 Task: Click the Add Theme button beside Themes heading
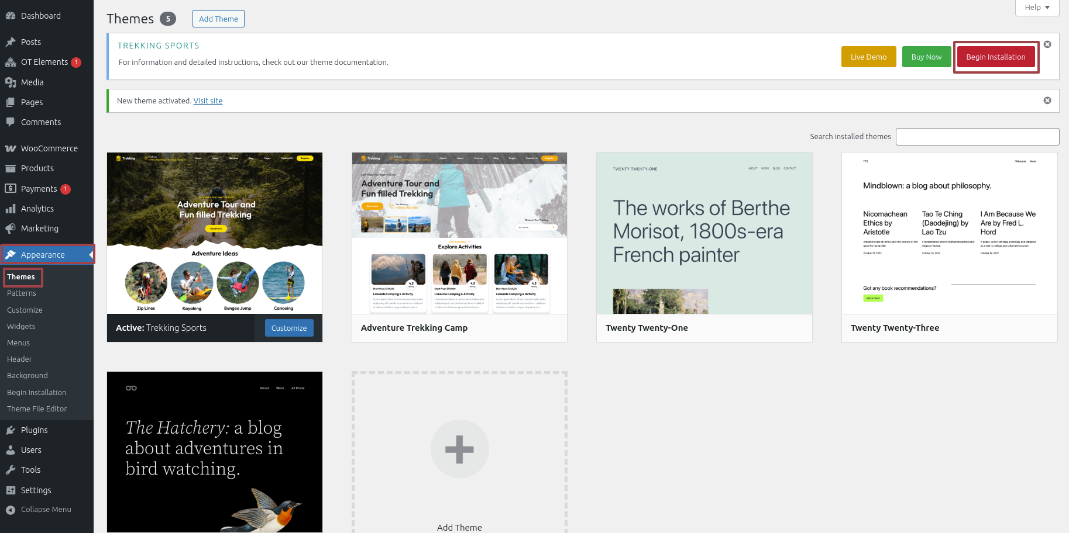[x=218, y=19]
